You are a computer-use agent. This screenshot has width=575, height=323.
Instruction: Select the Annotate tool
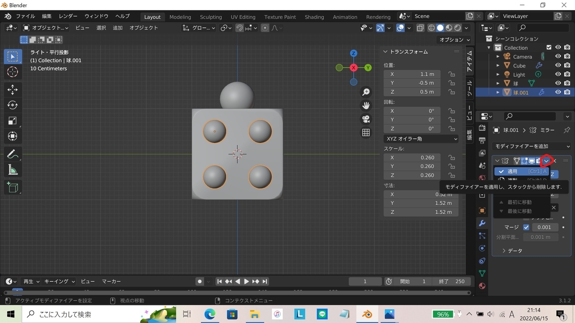pyautogui.click(x=13, y=154)
